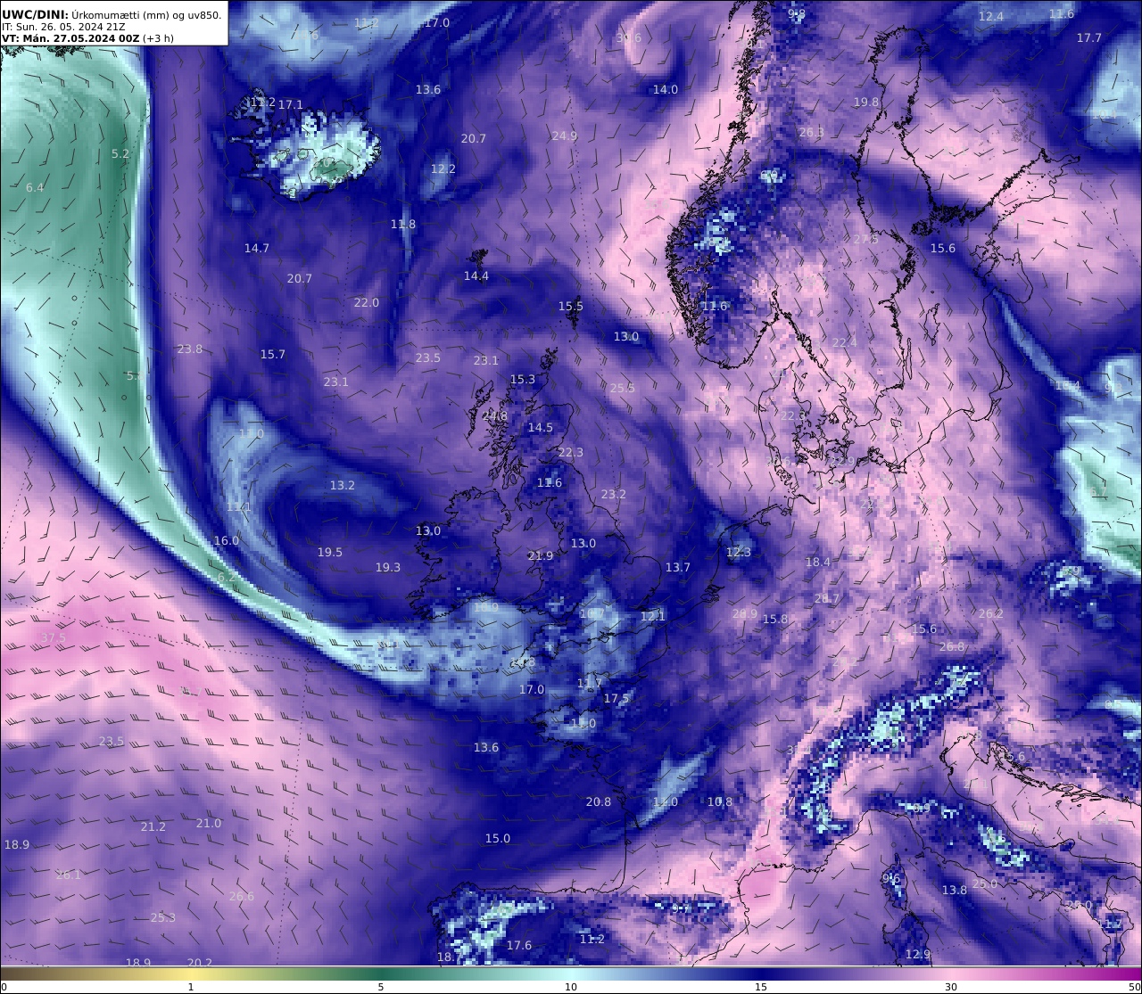Viewport: 1142px width, 994px height.
Task: Click the map value '12.4'
Action: point(991,16)
